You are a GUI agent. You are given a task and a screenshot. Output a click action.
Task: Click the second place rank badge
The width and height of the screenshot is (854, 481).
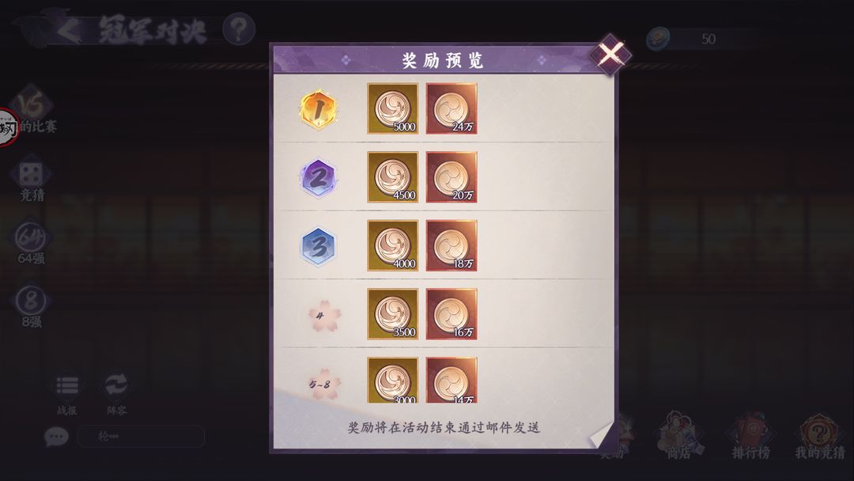[x=318, y=177]
